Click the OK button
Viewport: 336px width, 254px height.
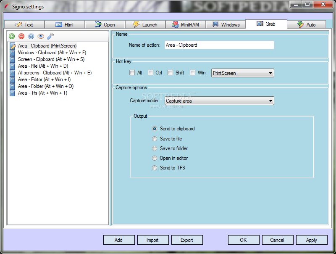tap(244, 240)
